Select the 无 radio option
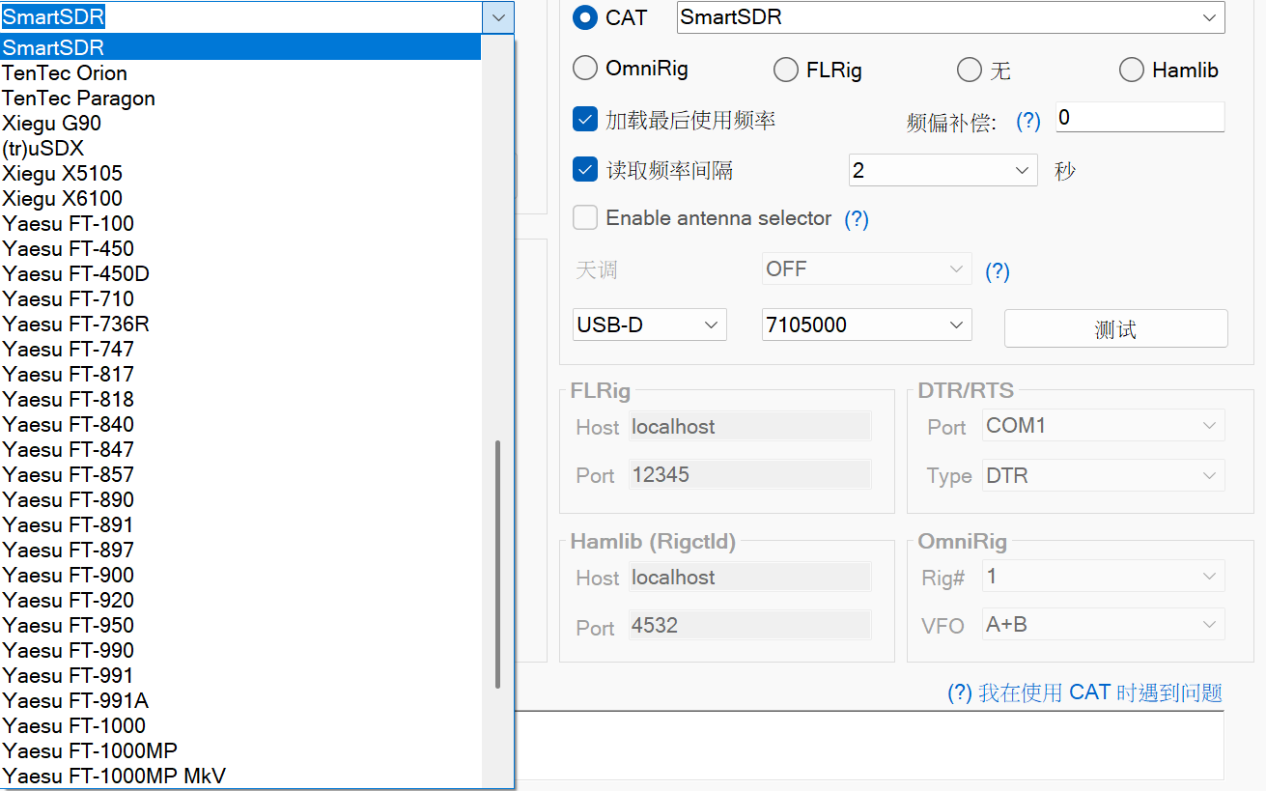 point(970,70)
